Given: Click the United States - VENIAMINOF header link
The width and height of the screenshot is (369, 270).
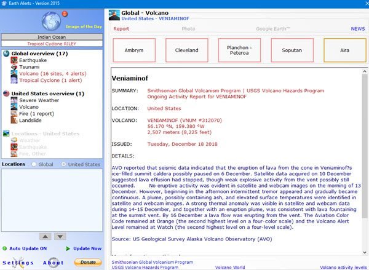Looking at the screenshot, I should coord(155,18).
